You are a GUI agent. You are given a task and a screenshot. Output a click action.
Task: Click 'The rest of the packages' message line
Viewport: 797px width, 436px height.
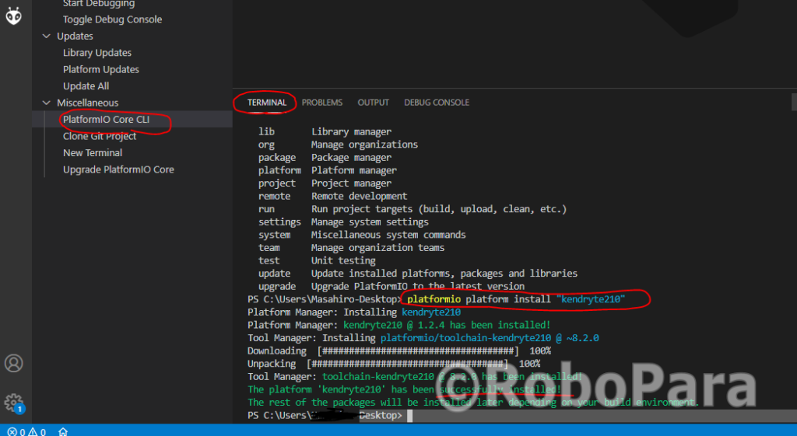click(474, 403)
